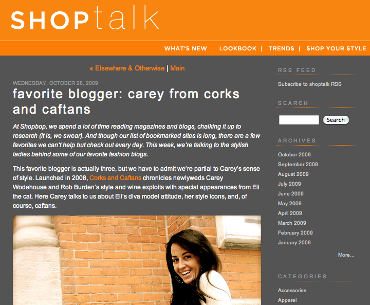
Task: Open May 2009 archive
Action: (289, 203)
